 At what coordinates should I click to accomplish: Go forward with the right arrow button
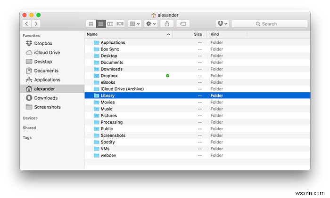click(36, 24)
